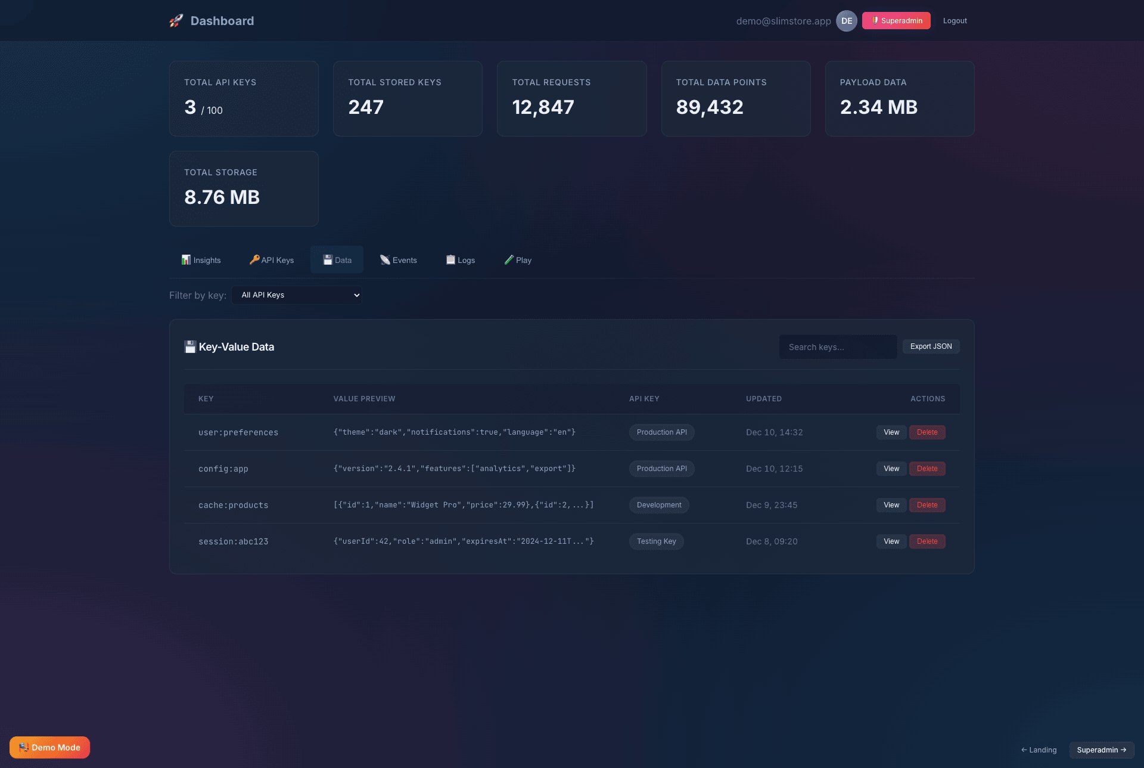Switch to the Data tab
This screenshot has width=1144, height=768.
tap(337, 260)
